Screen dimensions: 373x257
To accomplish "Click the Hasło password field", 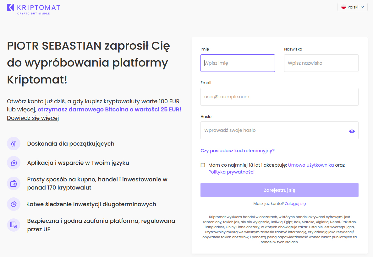I will tap(273, 130).
